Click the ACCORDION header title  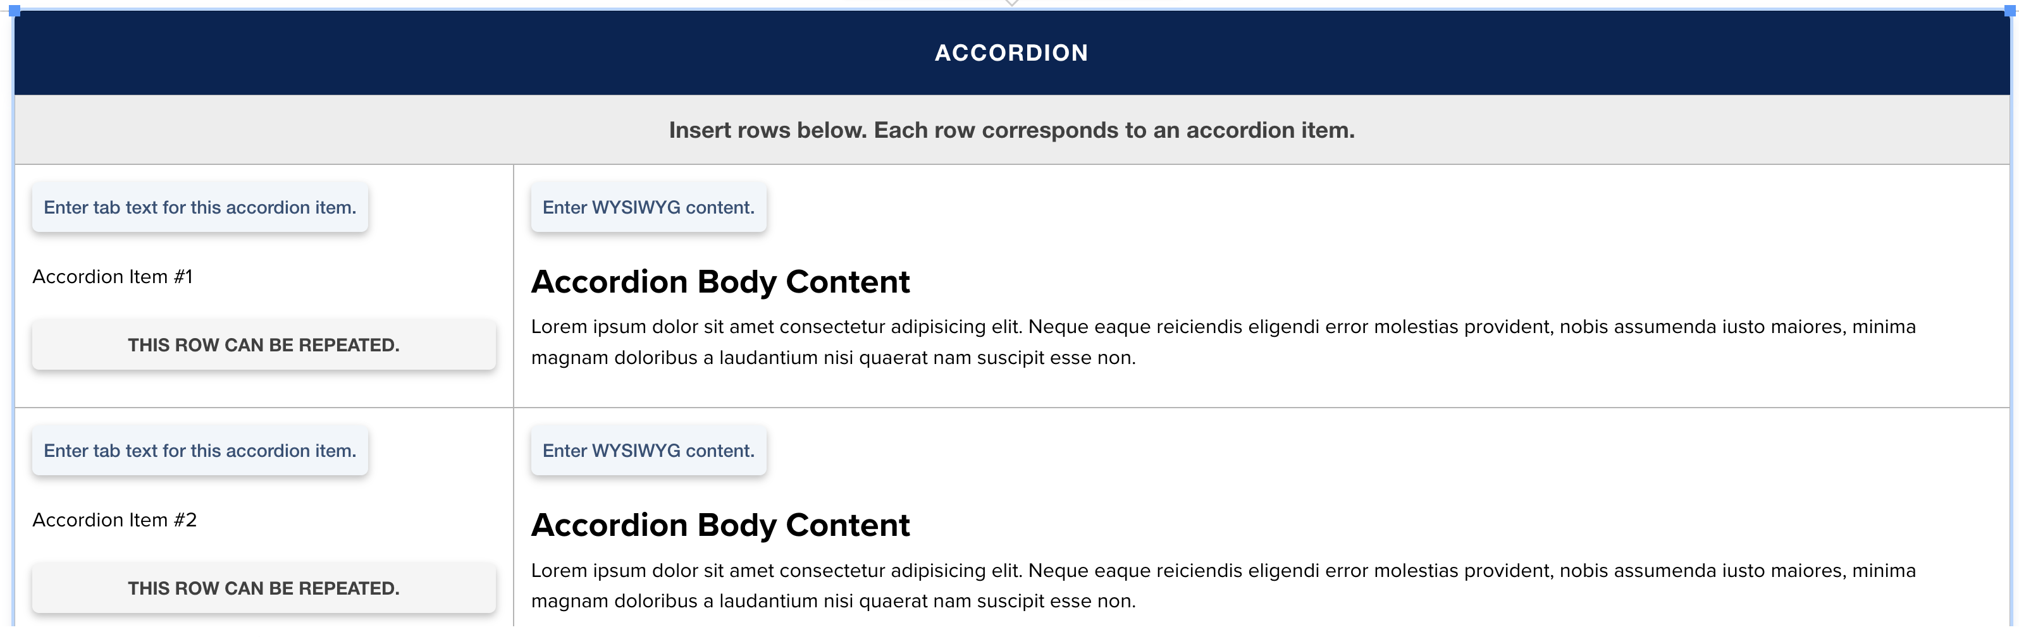(x=1011, y=52)
